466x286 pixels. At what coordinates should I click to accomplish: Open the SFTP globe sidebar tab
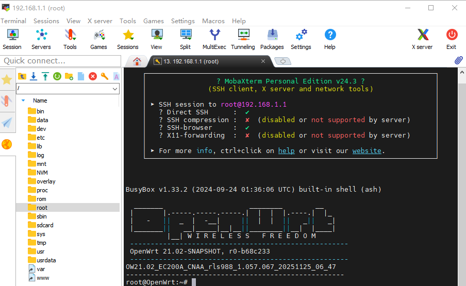[x=7, y=144]
